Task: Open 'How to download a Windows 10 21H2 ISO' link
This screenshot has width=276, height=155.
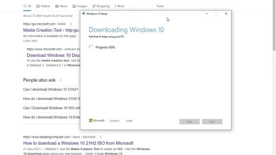Action: tap(78, 143)
